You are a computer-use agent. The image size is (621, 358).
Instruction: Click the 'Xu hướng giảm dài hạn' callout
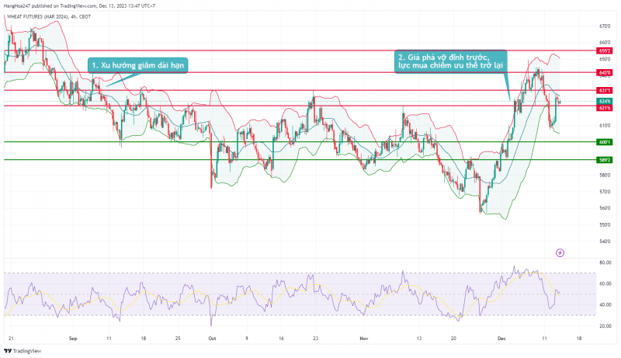[x=137, y=65]
